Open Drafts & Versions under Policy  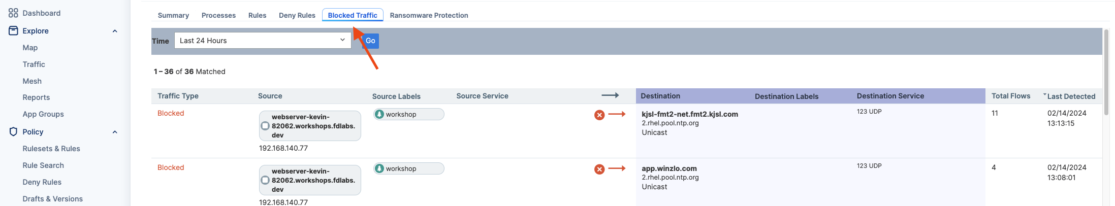point(52,199)
